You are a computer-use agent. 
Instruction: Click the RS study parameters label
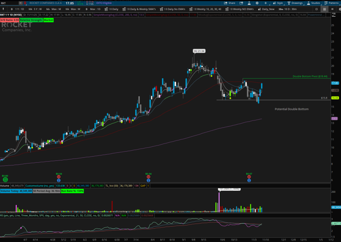(x=50, y=215)
